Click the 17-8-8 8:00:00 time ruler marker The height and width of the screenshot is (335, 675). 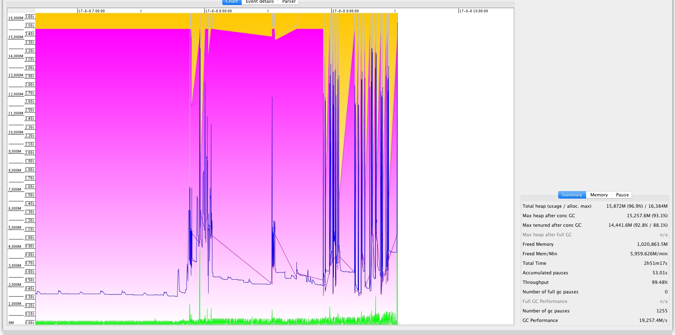[218, 11]
